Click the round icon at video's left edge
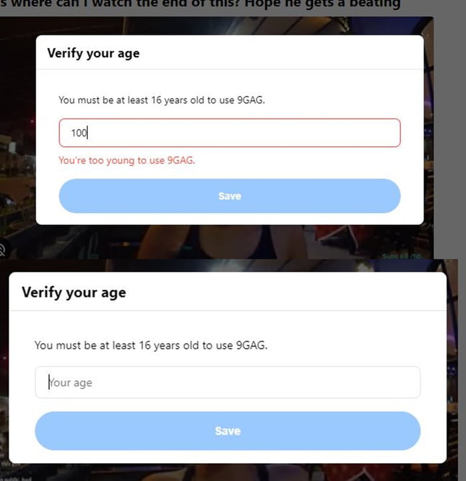466x481 pixels. pos(3,250)
